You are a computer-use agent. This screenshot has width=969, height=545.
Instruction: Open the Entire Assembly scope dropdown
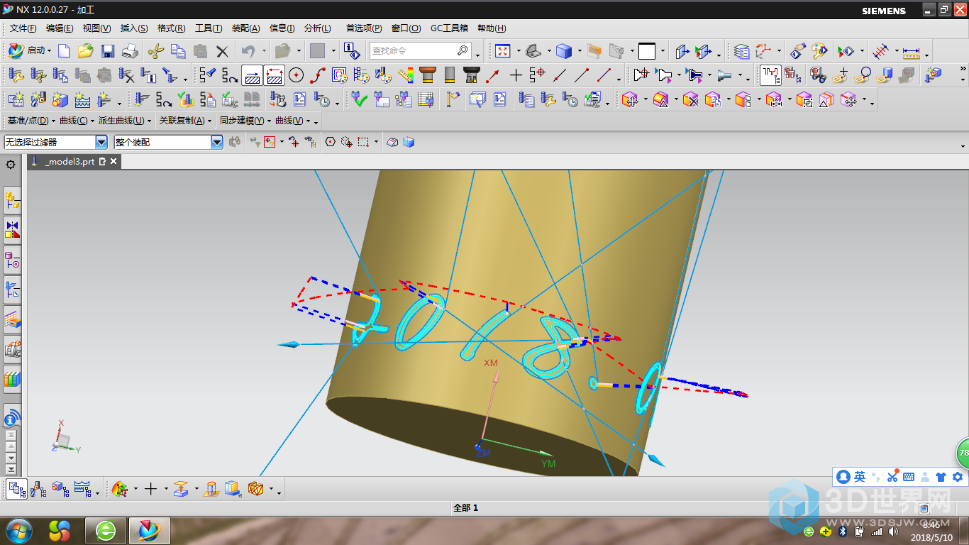click(217, 142)
